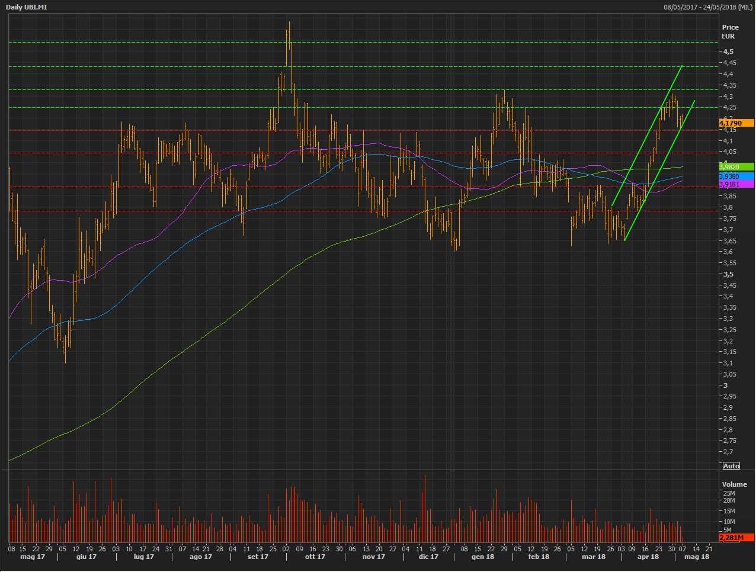This screenshot has height=572, width=756.
Task: Select the blue 3,9380 moving average tag
Action: pyautogui.click(x=736, y=176)
